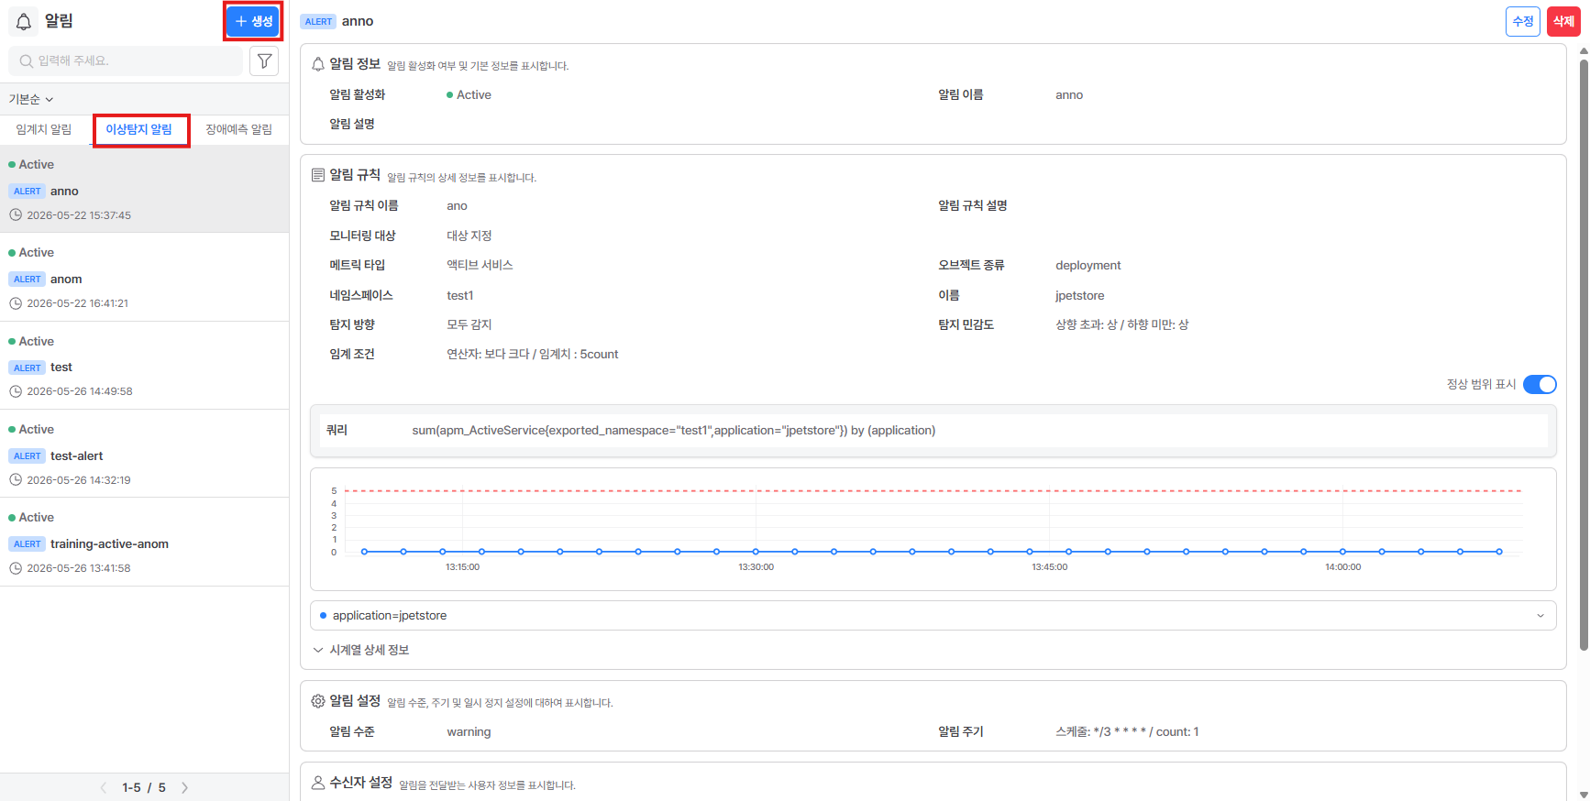Click the bell icon in 알림 정보 header

coord(318,64)
